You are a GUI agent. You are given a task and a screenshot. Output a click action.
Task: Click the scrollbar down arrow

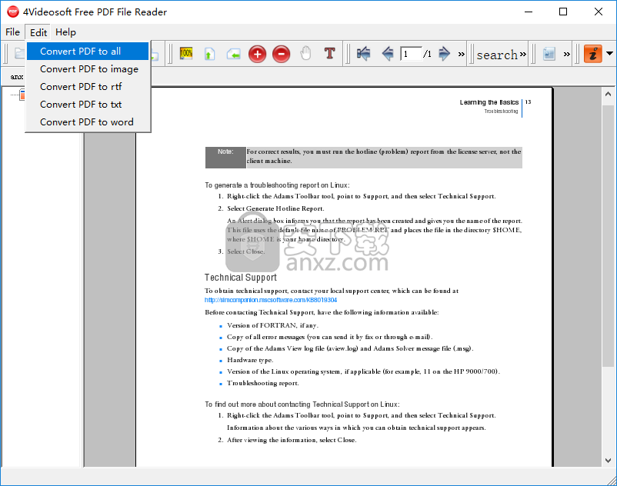[608, 460]
